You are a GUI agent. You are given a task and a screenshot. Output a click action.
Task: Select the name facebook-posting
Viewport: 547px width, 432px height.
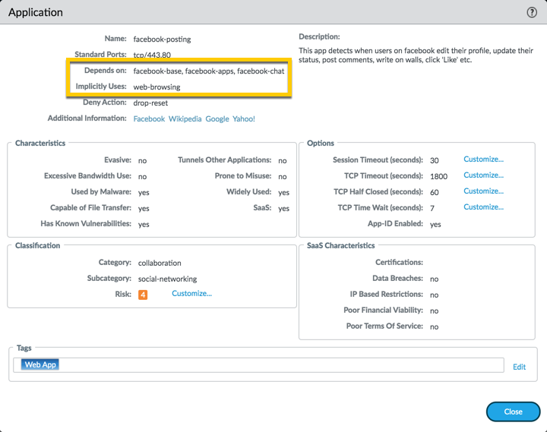pos(162,39)
